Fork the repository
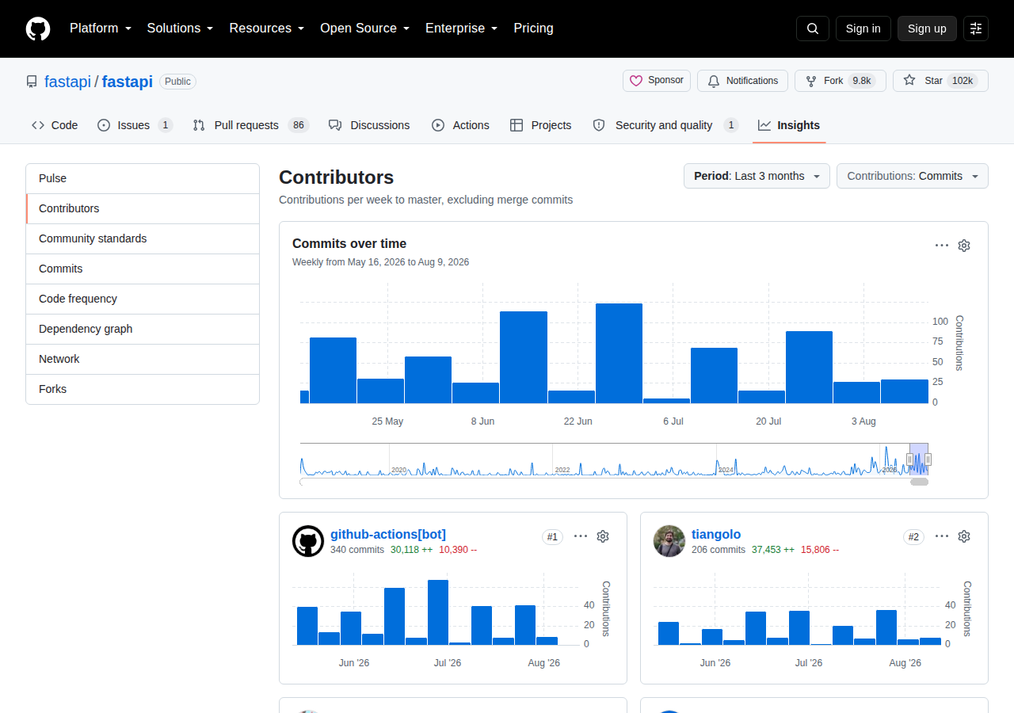1014x713 pixels. [841, 81]
